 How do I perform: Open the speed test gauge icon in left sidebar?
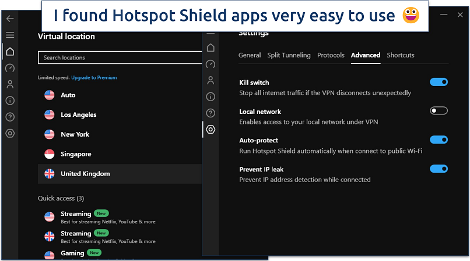click(x=10, y=68)
